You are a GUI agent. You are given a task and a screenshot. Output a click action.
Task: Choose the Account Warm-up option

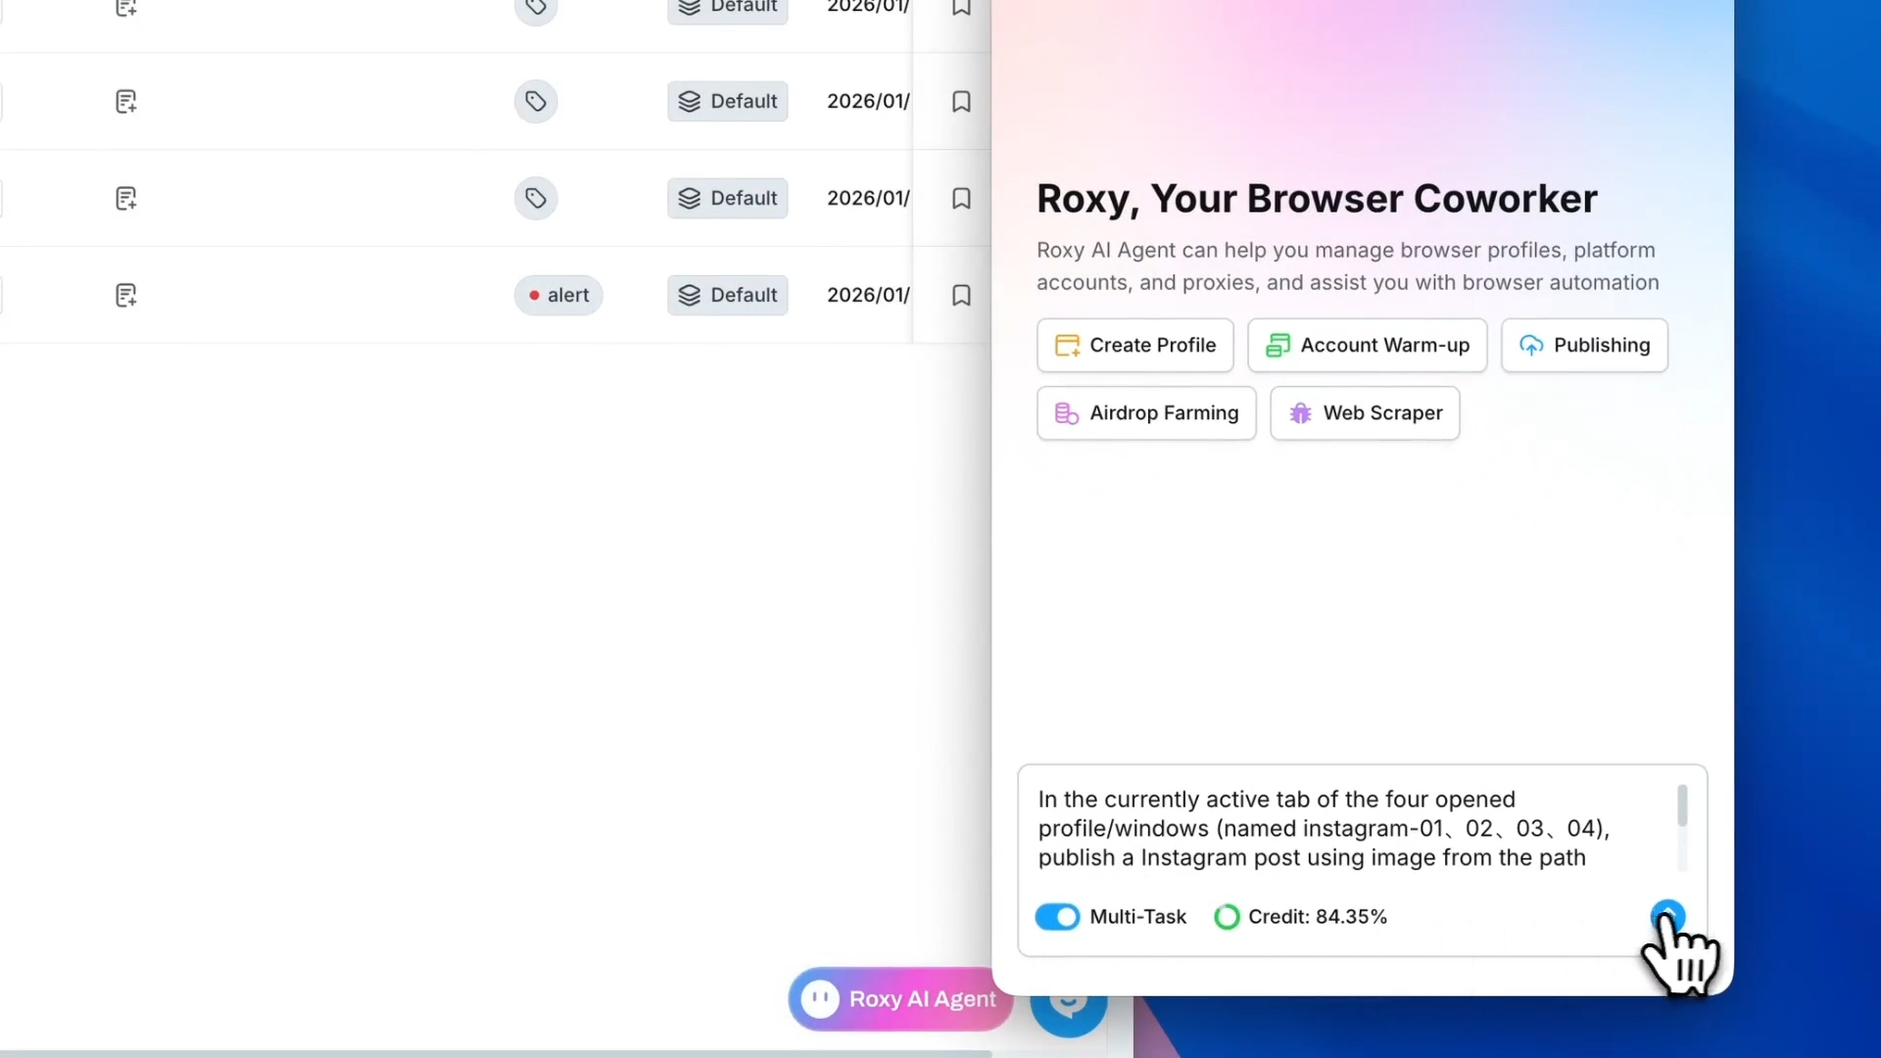1367,345
